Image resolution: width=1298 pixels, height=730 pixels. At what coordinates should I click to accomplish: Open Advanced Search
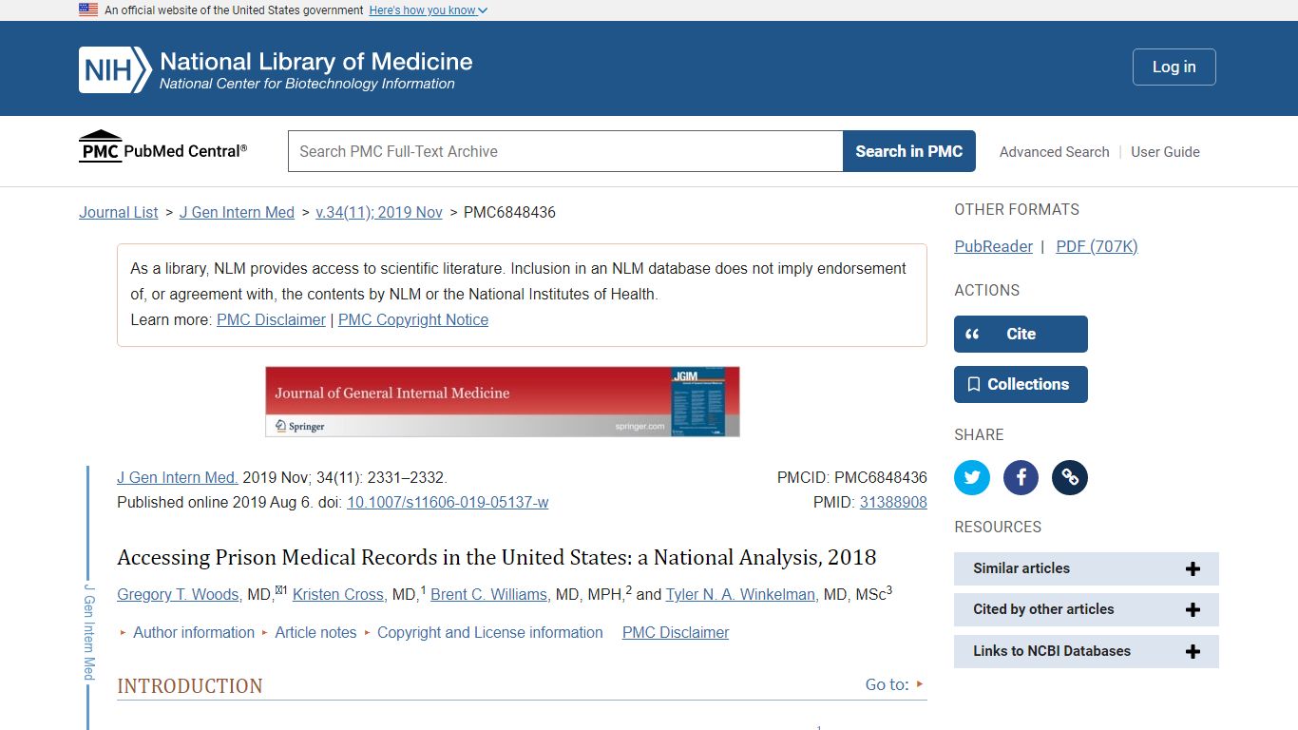1054,152
